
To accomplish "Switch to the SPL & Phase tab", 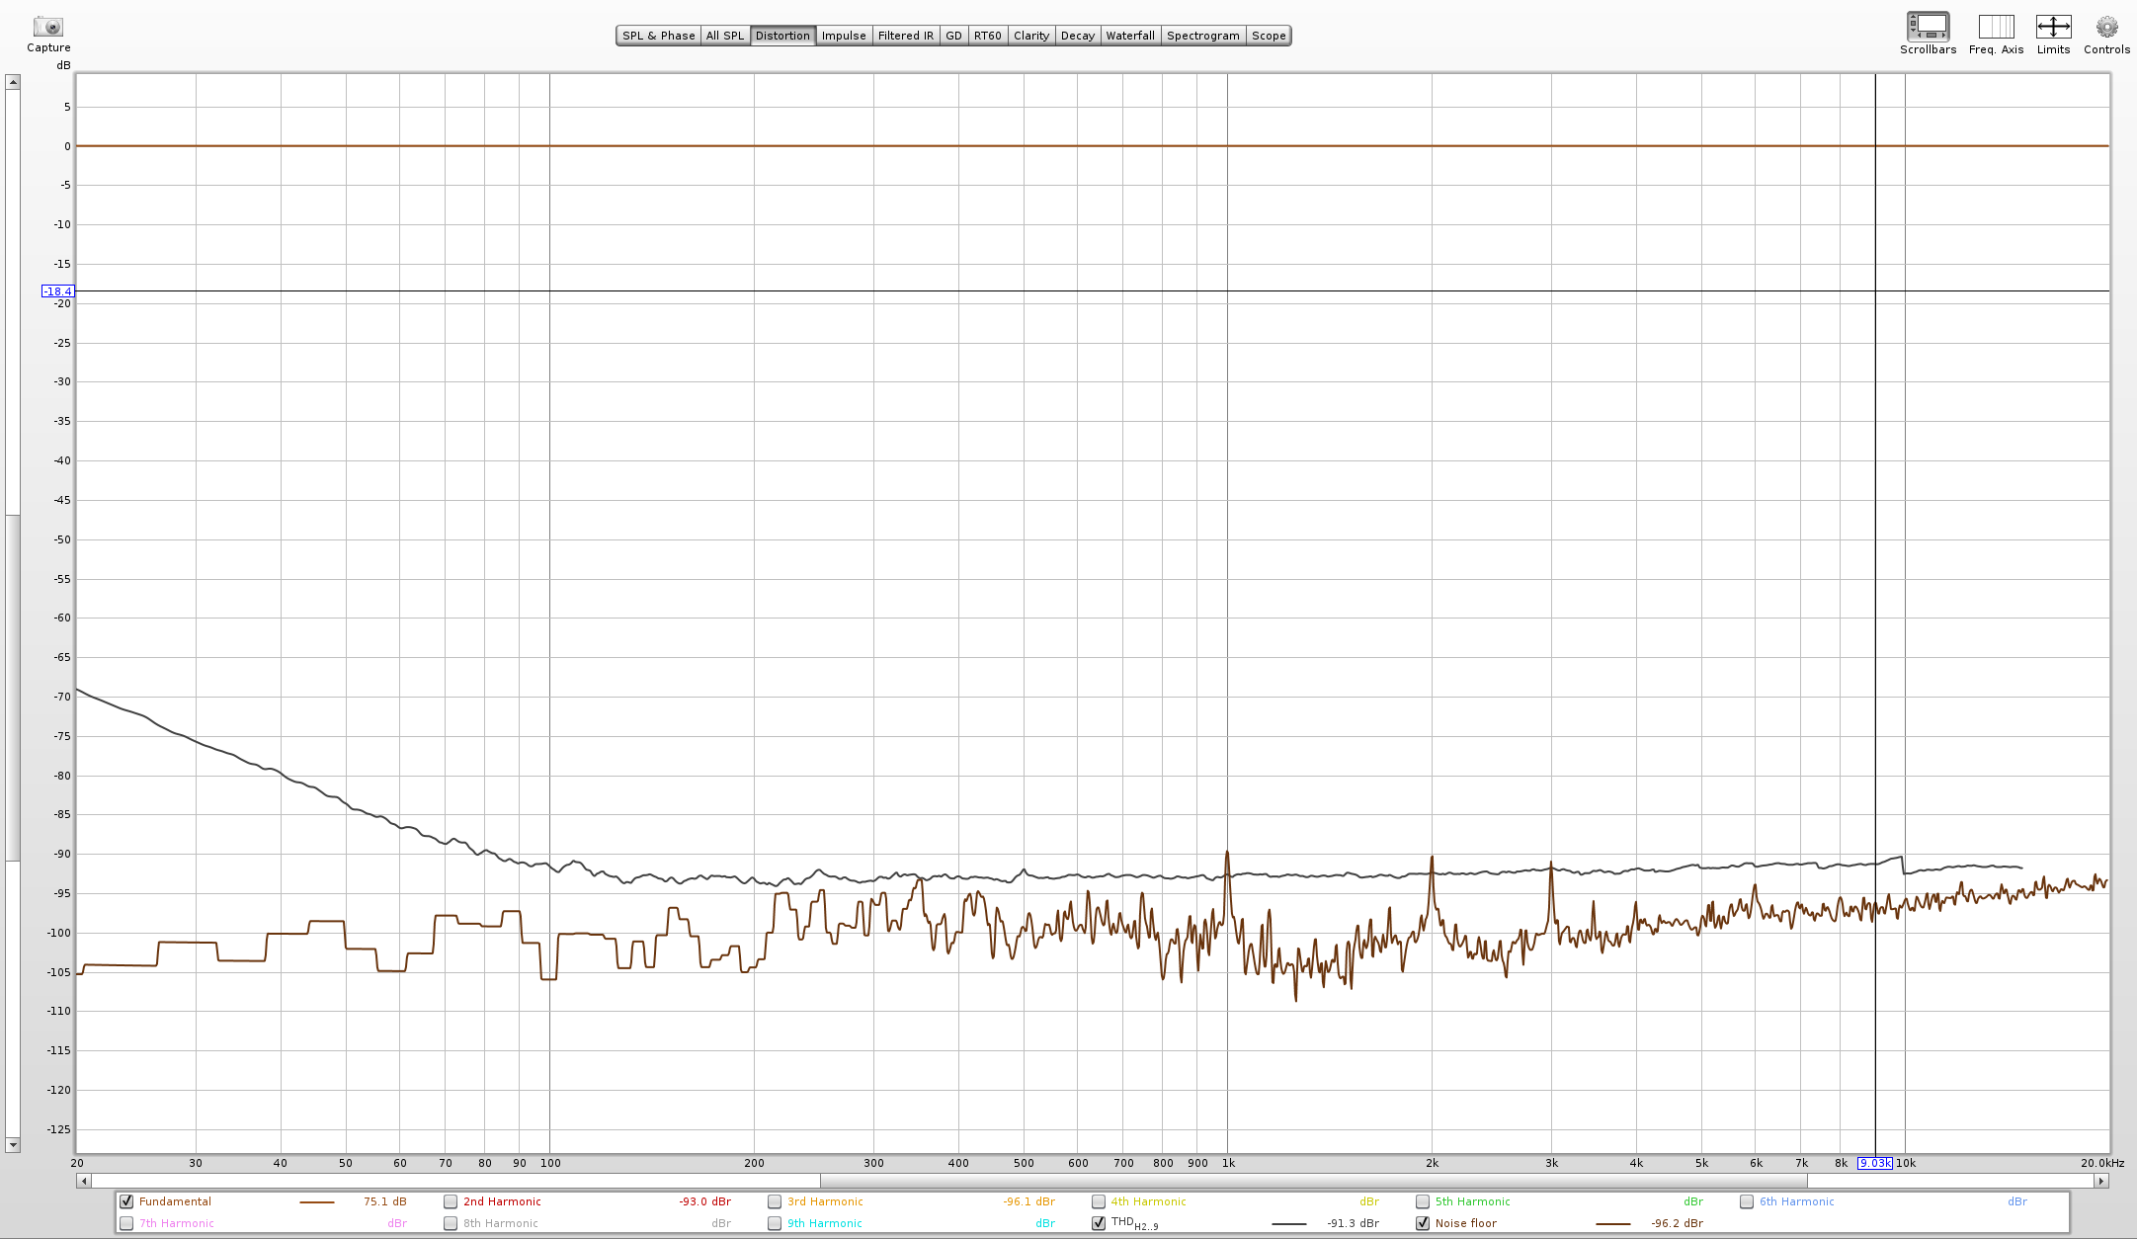I will [x=658, y=36].
